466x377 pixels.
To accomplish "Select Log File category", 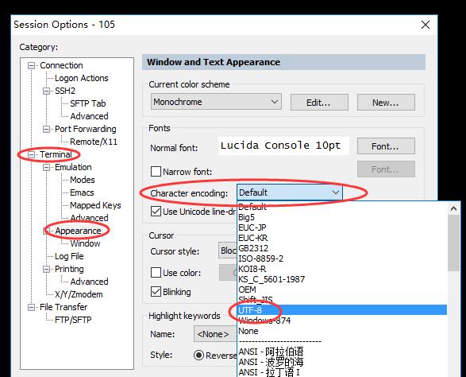I will pos(69,256).
